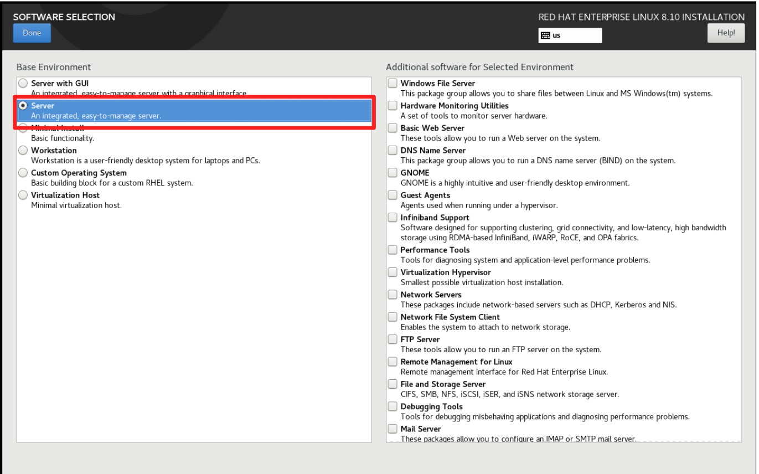
Task: Choose the Minimal Install environment
Action: coord(23,127)
